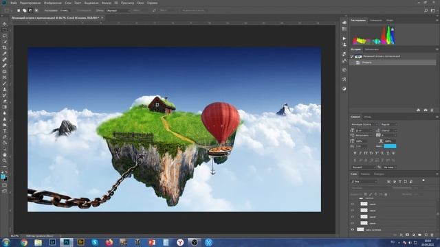Select the Lasso tool
This screenshot has height=247, width=440.
[5, 36]
